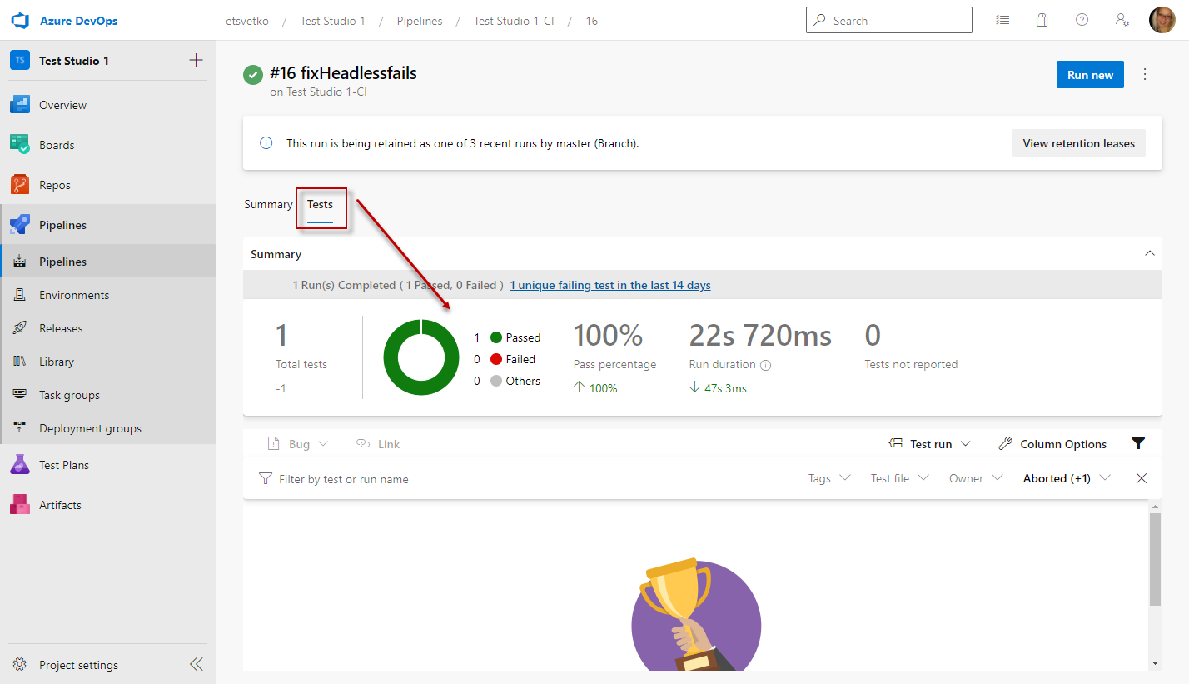Click the Others gray legend dot
This screenshot has width=1189, height=684.
pyautogui.click(x=496, y=381)
